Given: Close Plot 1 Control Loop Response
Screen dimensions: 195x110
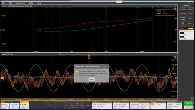Looking at the screenshot, I should [175, 6].
